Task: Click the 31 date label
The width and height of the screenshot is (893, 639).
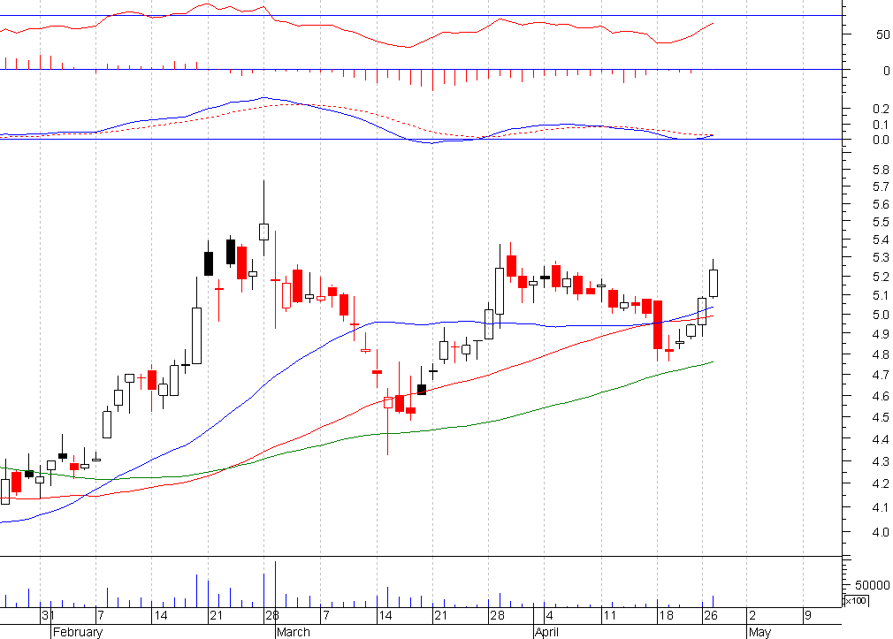Action: click(48, 616)
